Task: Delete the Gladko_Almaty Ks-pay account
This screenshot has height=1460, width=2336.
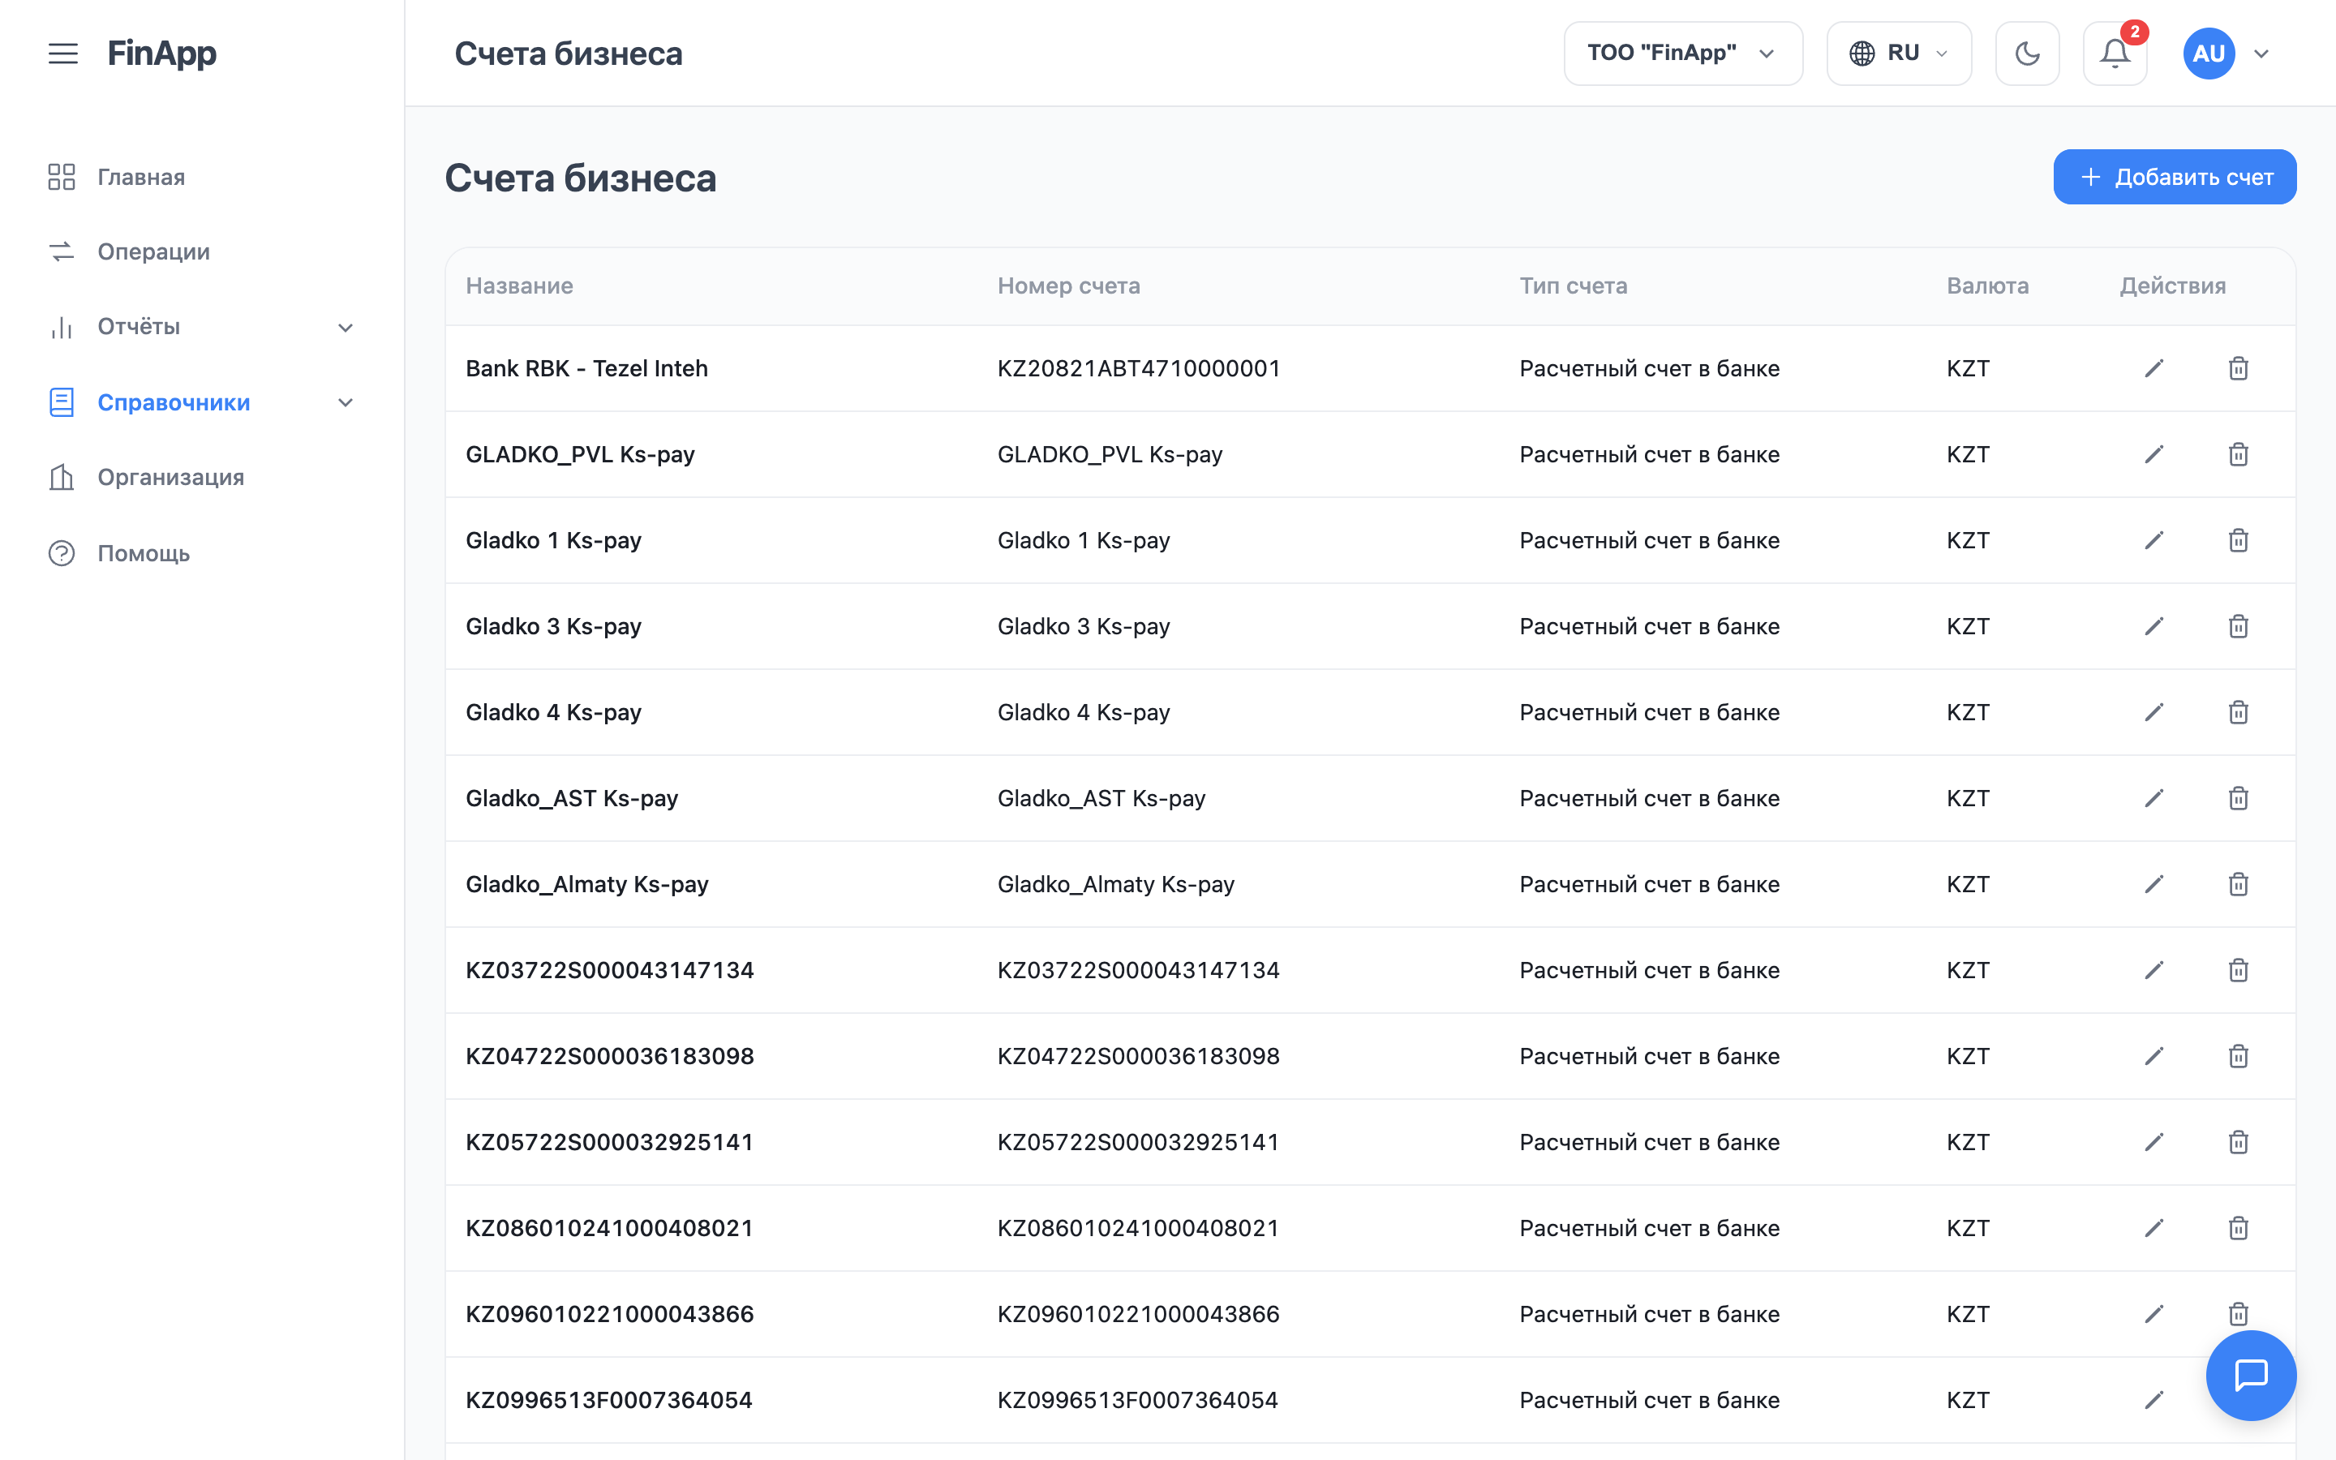Action: 2238,883
